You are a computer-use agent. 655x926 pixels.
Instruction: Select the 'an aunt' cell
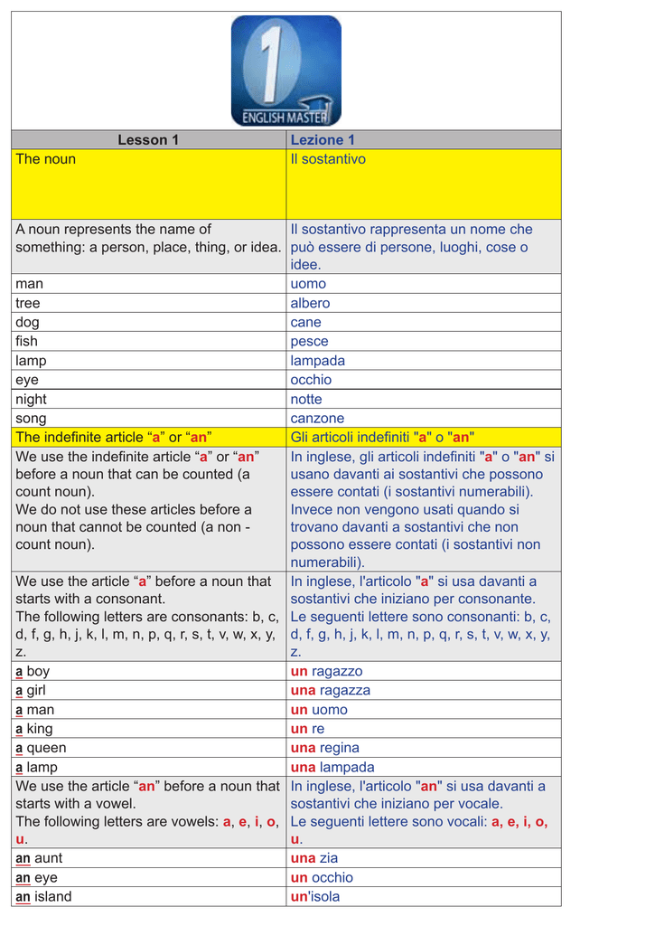tap(149, 858)
